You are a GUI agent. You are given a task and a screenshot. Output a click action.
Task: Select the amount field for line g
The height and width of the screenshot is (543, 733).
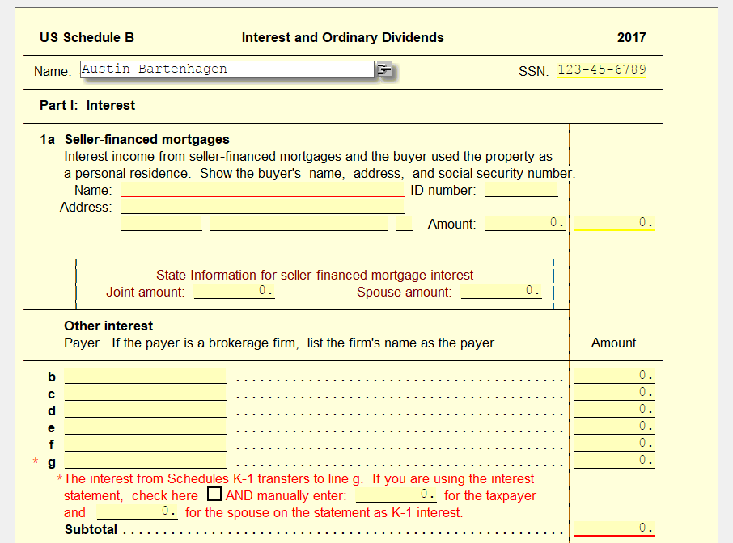614,461
